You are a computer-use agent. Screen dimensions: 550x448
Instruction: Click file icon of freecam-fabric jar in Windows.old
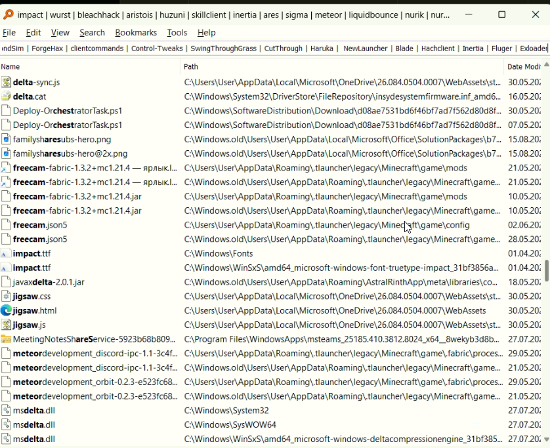[x=6, y=211]
